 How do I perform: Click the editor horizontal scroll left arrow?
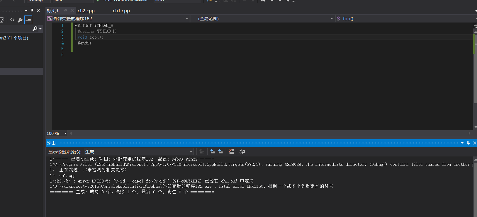[x=71, y=133]
